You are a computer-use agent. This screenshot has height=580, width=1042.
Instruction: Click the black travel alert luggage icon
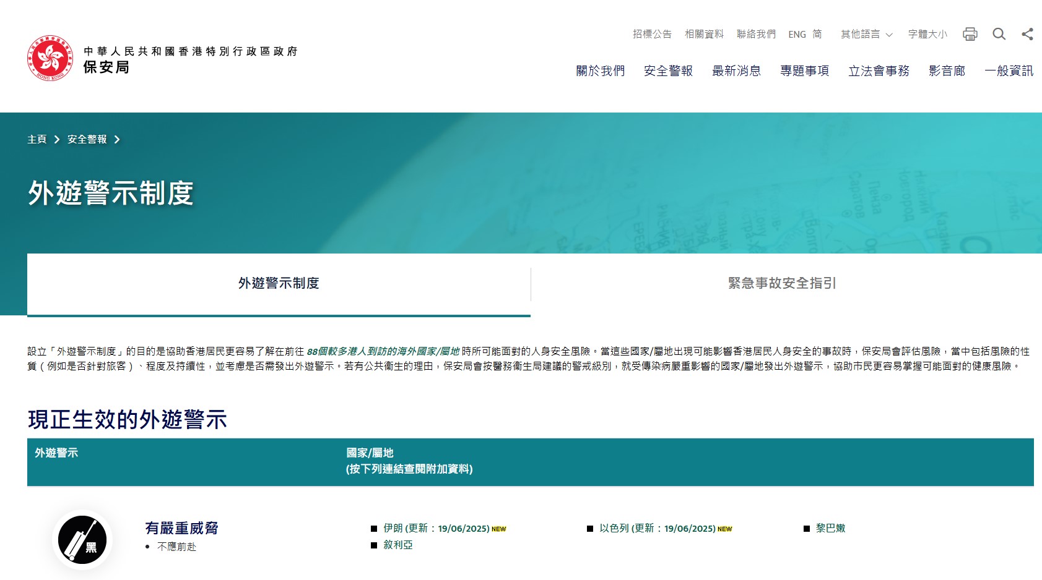click(x=82, y=539)
